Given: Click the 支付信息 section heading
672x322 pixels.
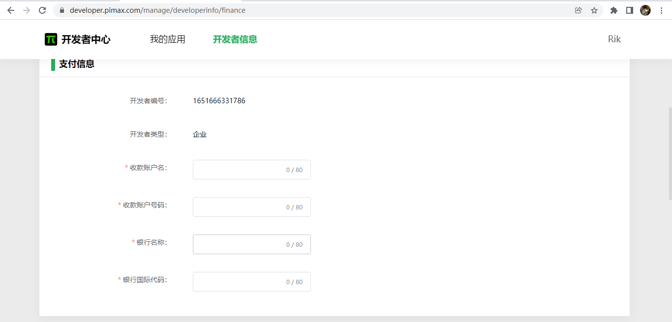Looking at the screenshot, I should (77, 64).
